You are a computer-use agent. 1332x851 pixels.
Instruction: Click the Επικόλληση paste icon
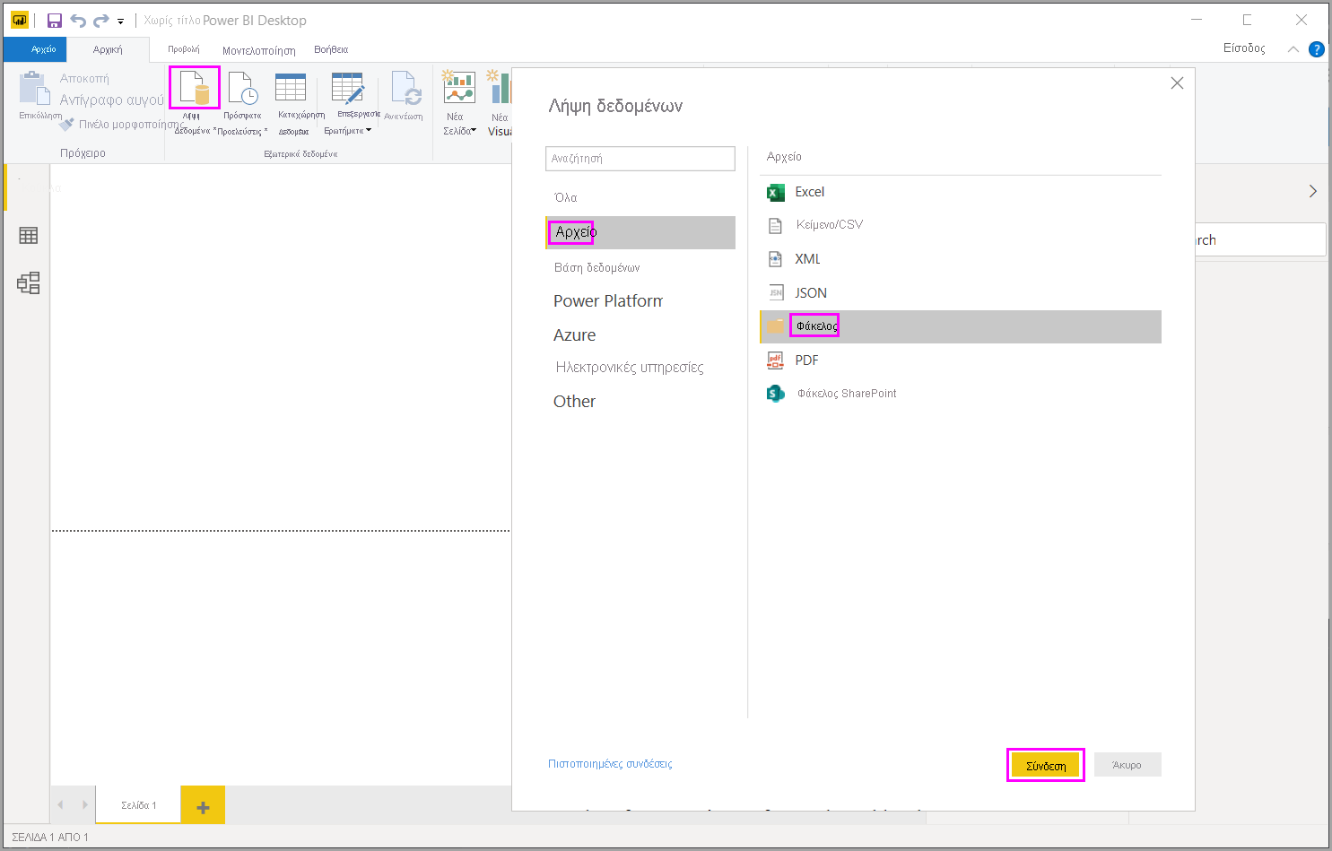35,89
